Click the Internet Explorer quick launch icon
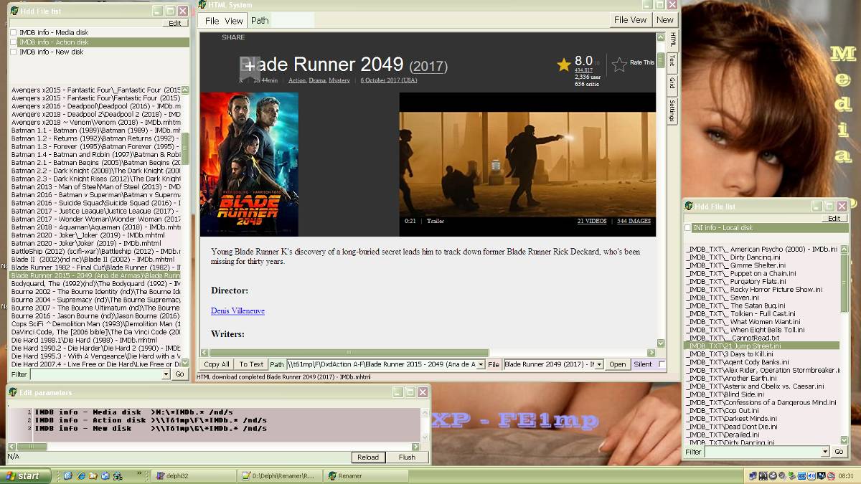This screenshot has height=484, width=861. [x=80, y=475]
